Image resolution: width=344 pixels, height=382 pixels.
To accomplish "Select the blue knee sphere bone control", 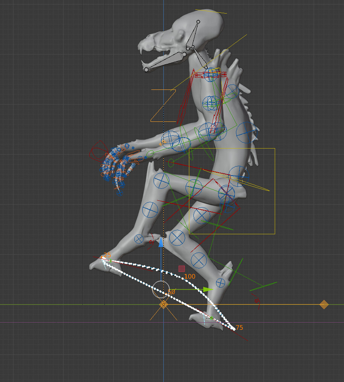I will [161, 181].
